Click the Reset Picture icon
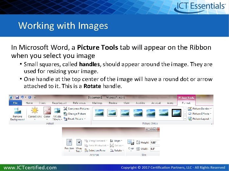This screenshot has height=171, width=229. click(x=65, y=119)
